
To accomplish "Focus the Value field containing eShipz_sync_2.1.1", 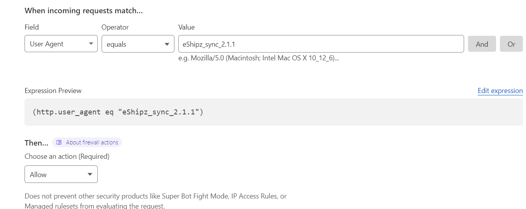I will point(321,44).
